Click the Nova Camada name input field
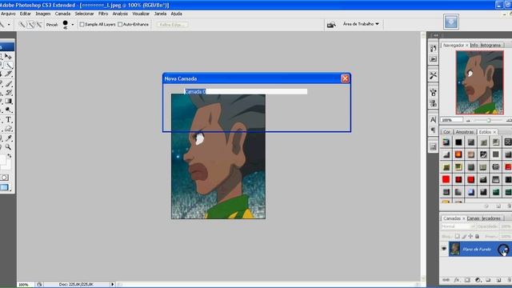Image resolution: width=512 pixels, height=288 pixels. coord(246,91)
